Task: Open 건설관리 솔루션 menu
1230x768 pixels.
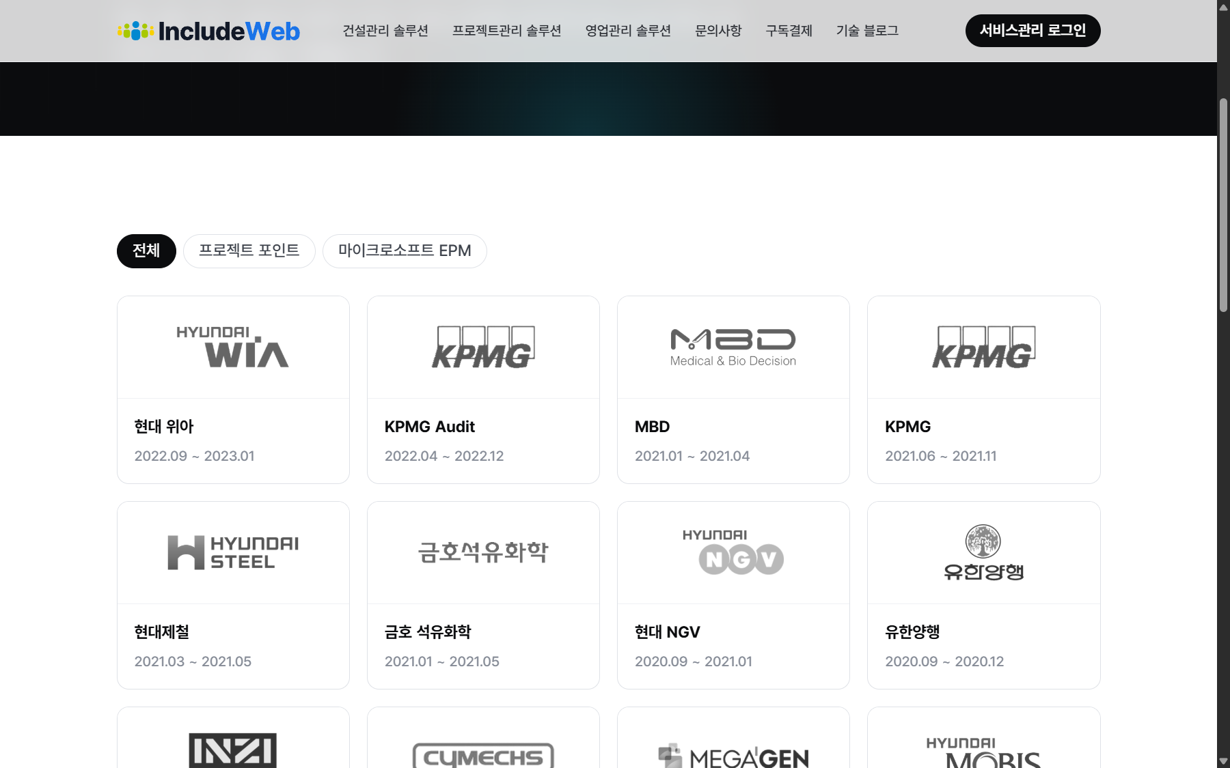Action: tap(385, 31)
